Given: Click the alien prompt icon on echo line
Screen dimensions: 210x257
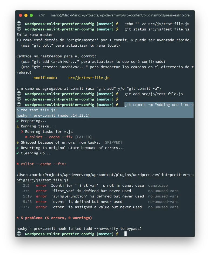Looking at the screenshot, I should pyautogui.click(x=19, y=24).
